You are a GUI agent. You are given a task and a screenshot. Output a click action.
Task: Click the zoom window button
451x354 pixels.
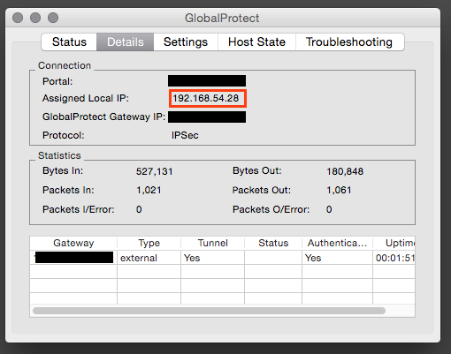click(x=53, y=18)
